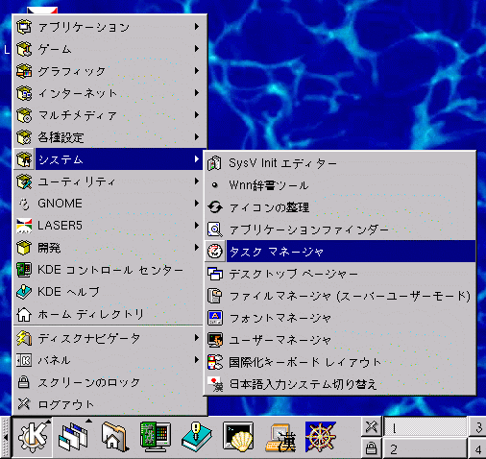The image size is (486, 459).
Task: Select KDE ヘルプ menu entry
Action: [109, 292]
